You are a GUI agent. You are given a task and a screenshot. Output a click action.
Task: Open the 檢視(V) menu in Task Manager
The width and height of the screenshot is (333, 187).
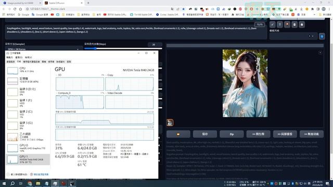point(28,58)
